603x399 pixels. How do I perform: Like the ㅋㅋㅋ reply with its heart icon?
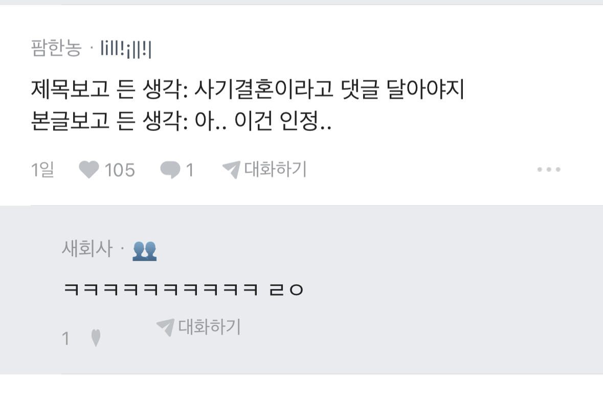click(96, 338)
